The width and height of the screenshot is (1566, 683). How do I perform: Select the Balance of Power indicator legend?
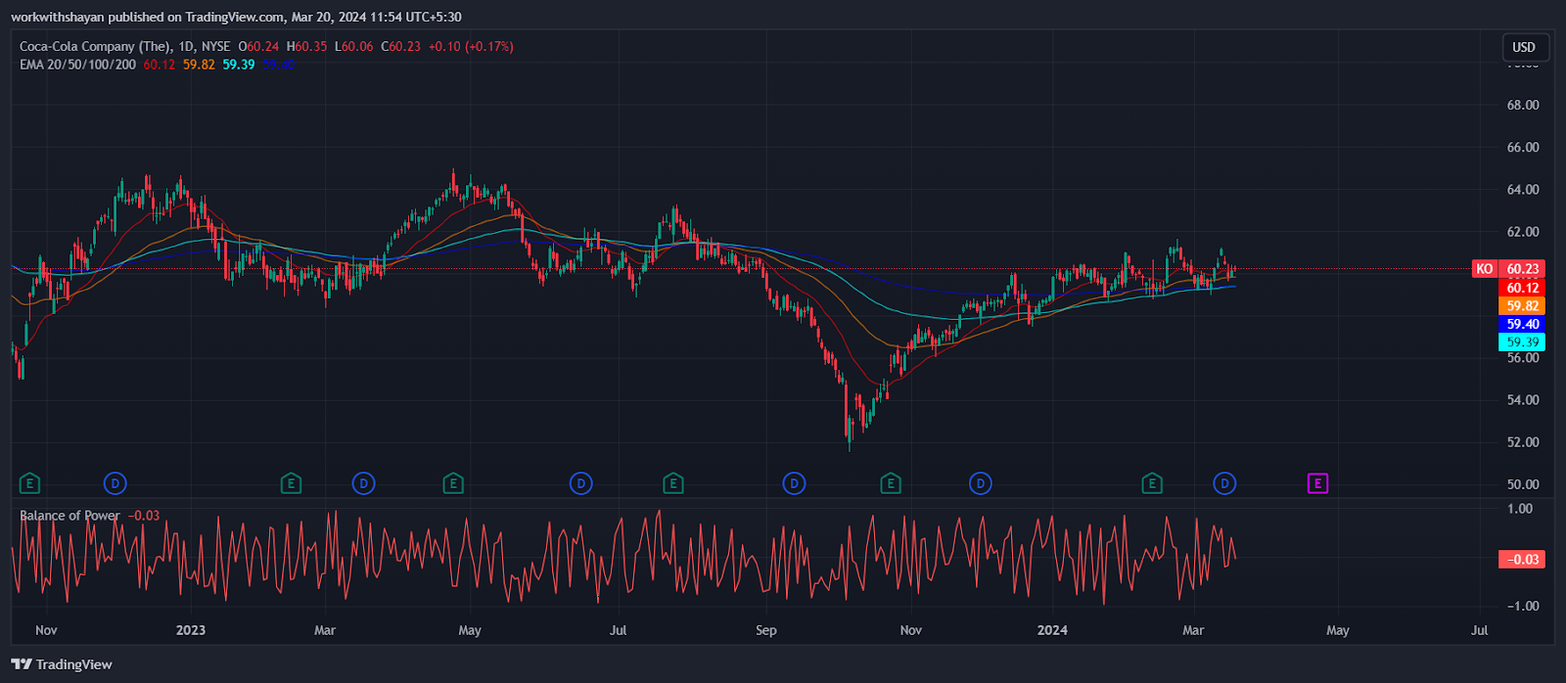69,516
